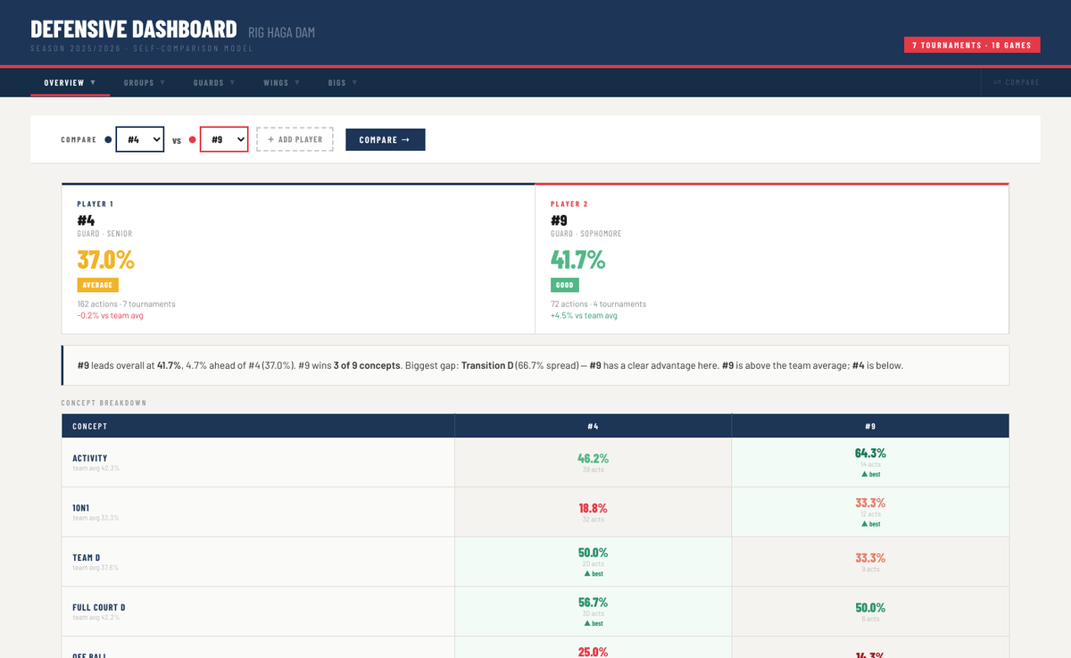Click the #9 column header
Screen dimensions: 1071x658
pos(870,426)
